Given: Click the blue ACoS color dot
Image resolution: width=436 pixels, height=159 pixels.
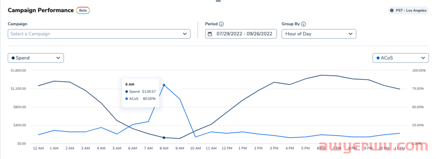Looking at the screenshot, I should coord(378,58).
